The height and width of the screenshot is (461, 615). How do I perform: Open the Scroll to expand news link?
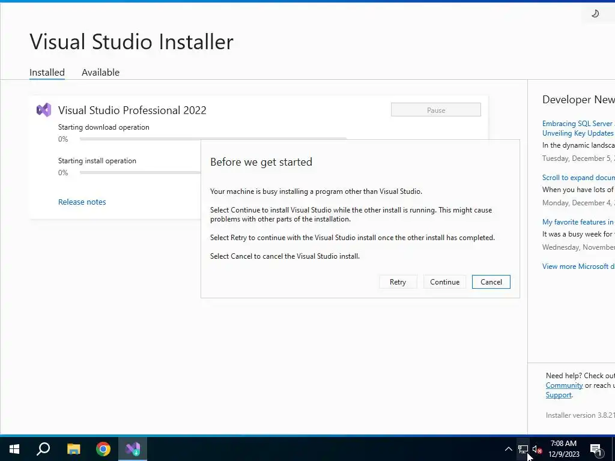578,178
